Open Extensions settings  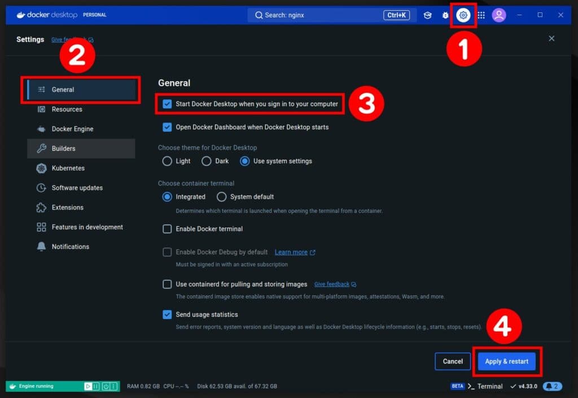coord(81,208)
